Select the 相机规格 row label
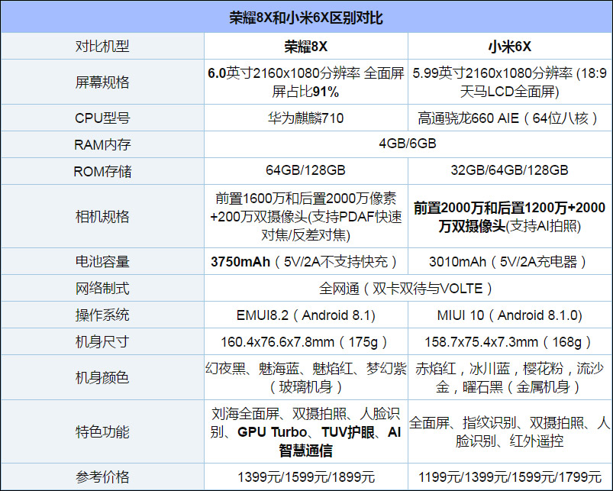Image resolution: width=613 pixels, height=491 pixels. [102, 216]
